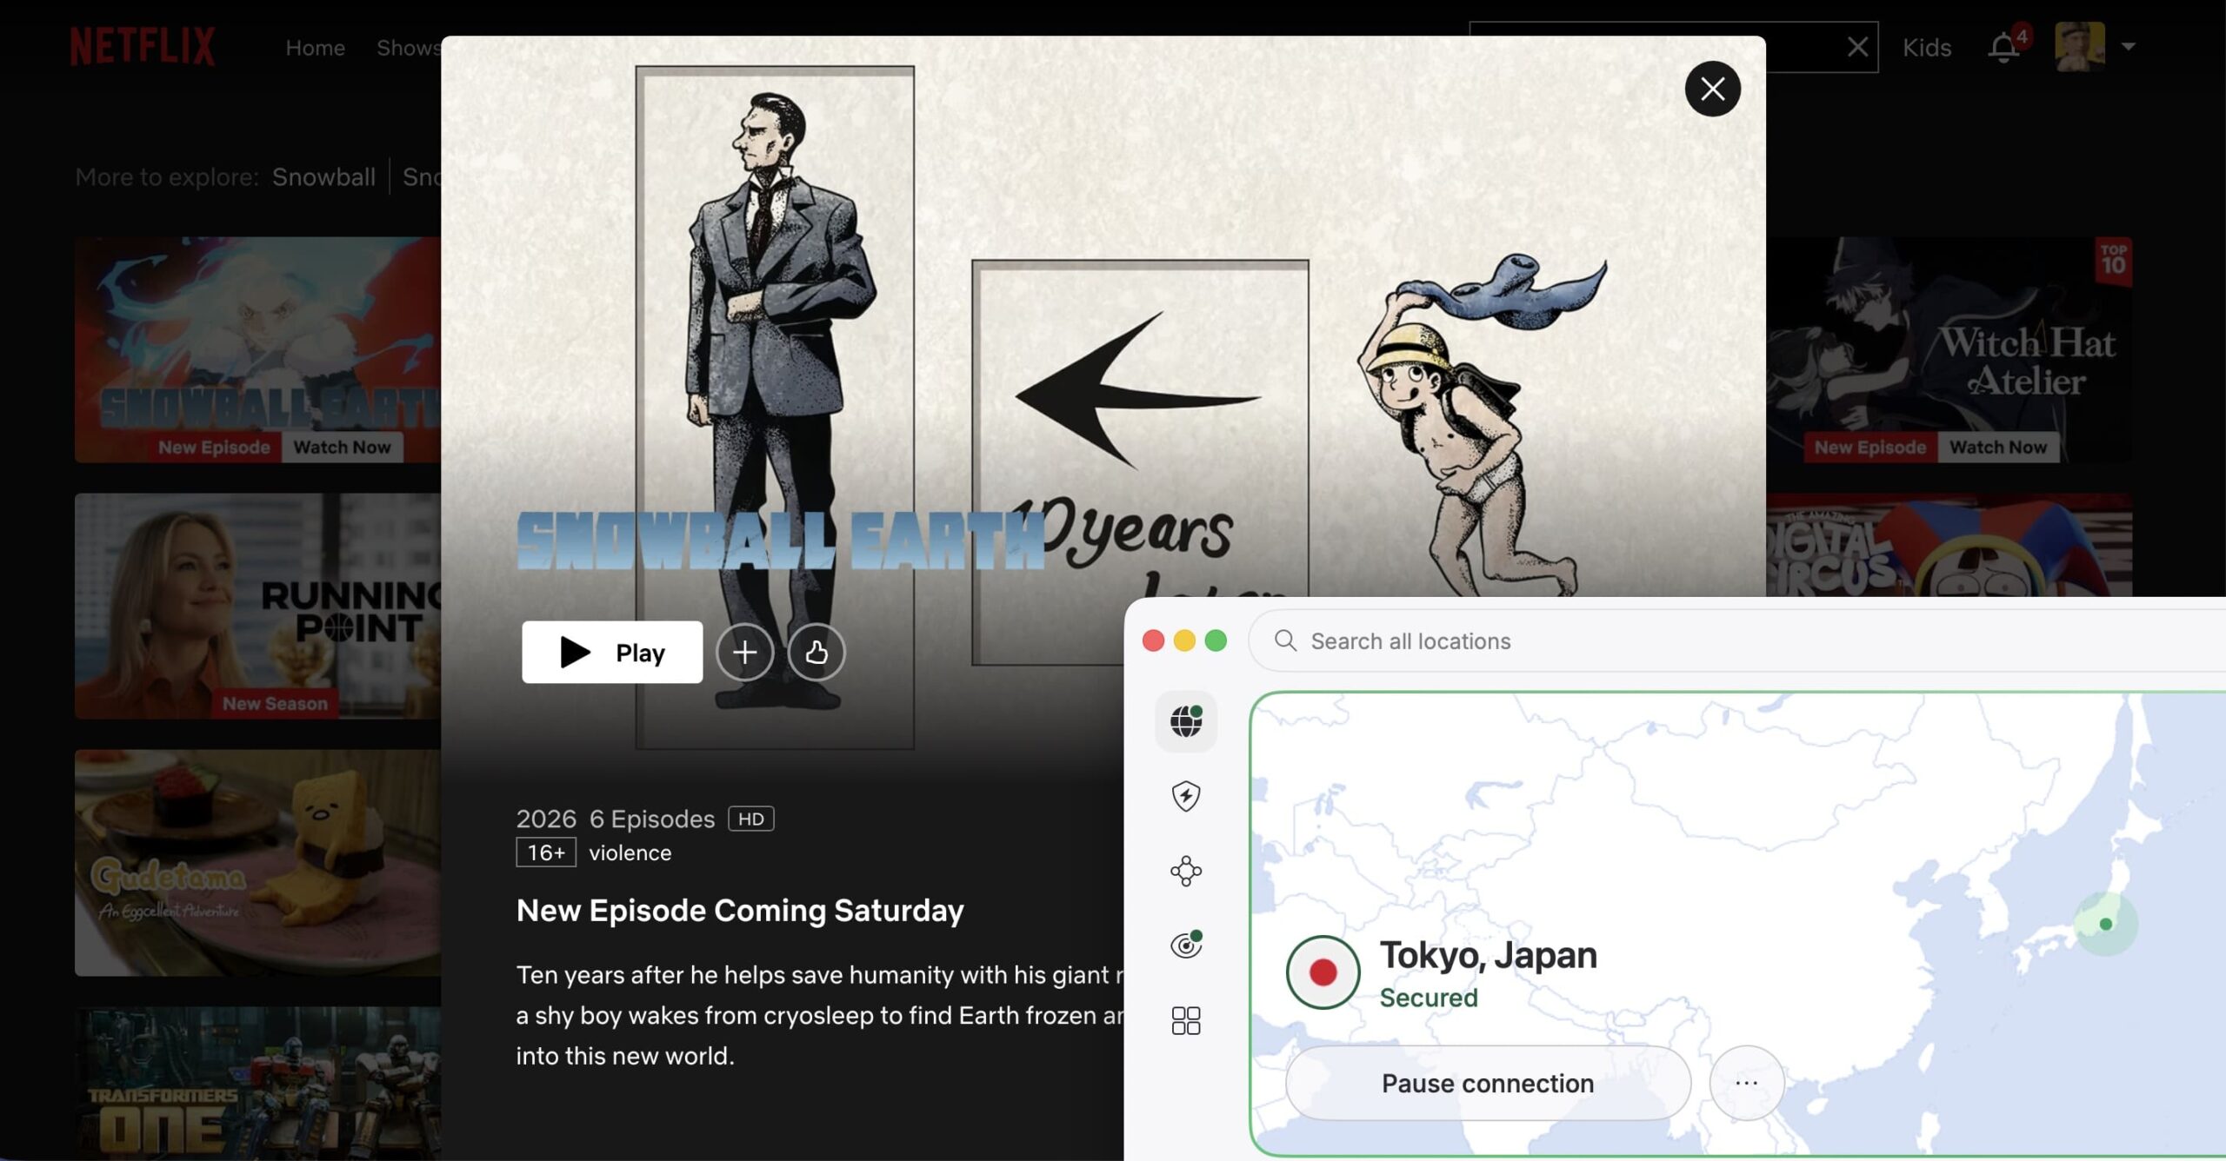
Task: Click the "Secured" status text
Action: tap(1429, 998)
